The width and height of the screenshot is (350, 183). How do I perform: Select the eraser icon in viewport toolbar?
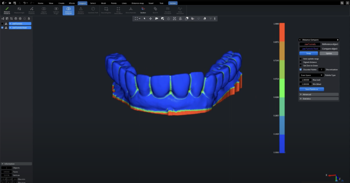(204, 18)
